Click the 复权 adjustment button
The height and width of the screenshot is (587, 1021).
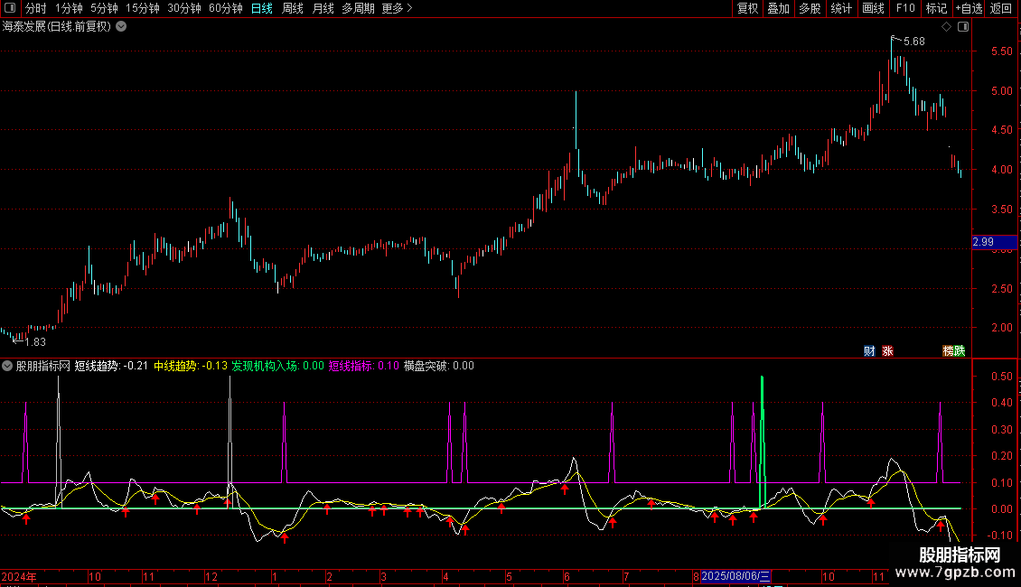(x=748, y=9)
